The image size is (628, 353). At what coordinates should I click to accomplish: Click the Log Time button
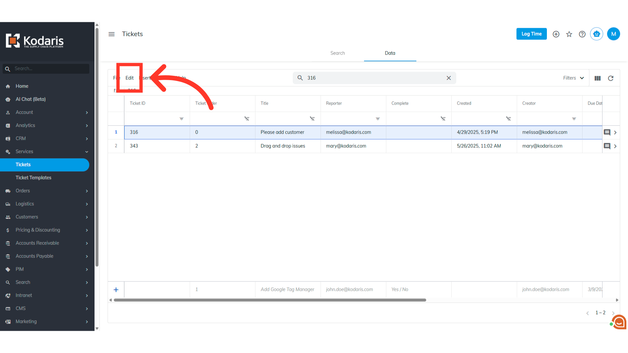tap(532, 34)
